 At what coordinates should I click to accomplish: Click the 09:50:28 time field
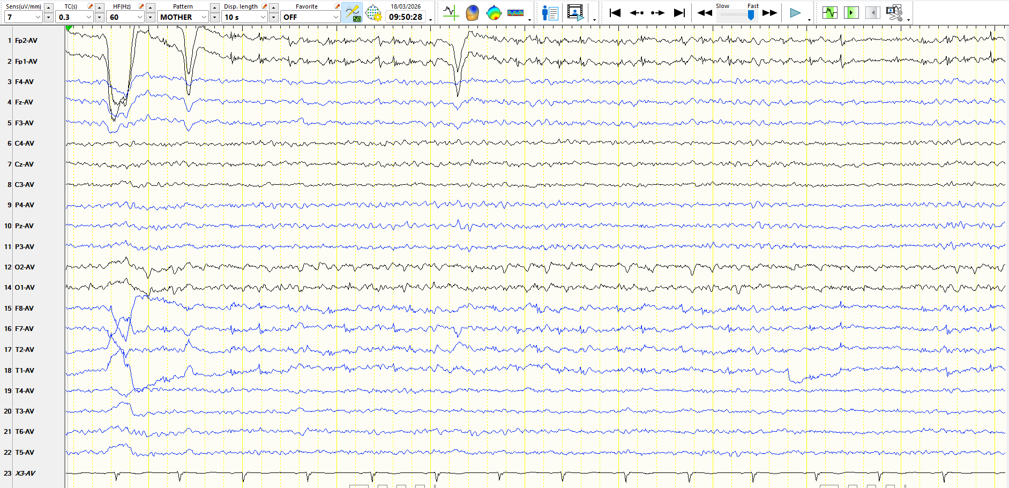tap(406, 17)
